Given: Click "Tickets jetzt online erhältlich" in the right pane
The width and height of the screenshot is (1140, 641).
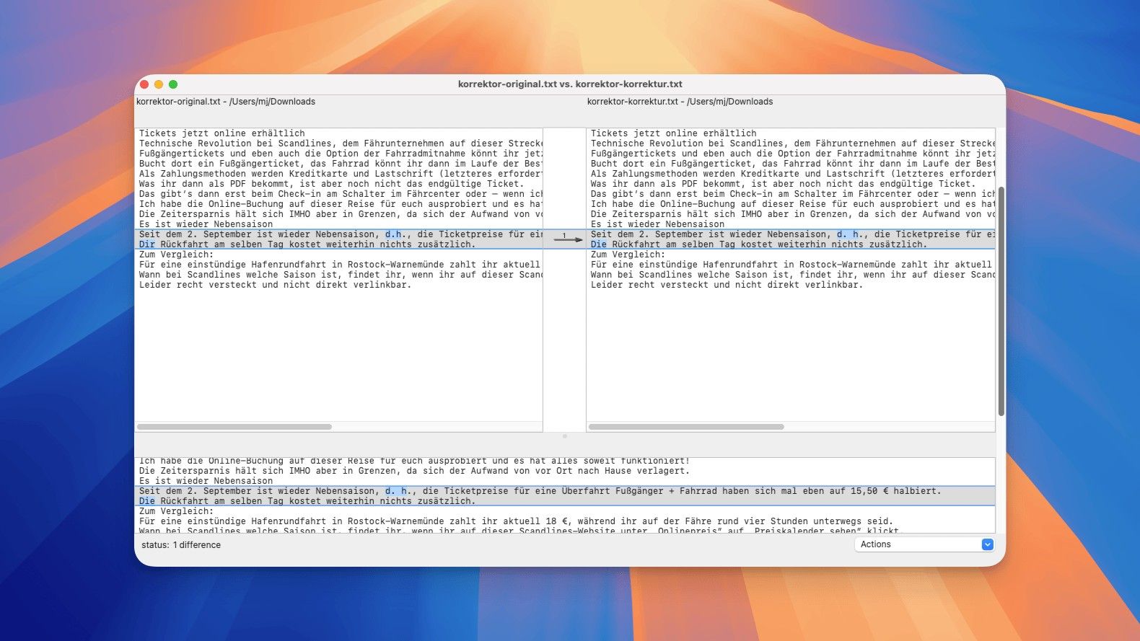Looking at the screenshot, I should tap(673, 133).
